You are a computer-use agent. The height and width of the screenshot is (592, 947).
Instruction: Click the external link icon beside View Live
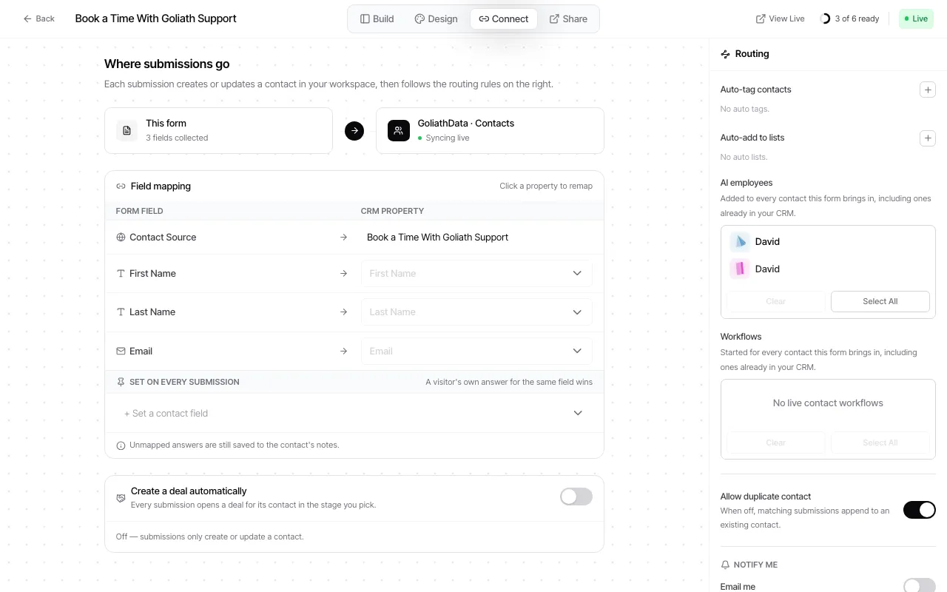click(x=761, y=19)
